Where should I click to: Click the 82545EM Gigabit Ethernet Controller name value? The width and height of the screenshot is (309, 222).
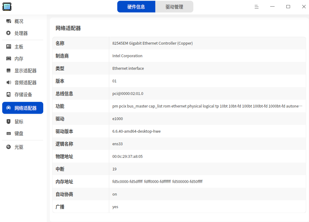coord(152,43)
